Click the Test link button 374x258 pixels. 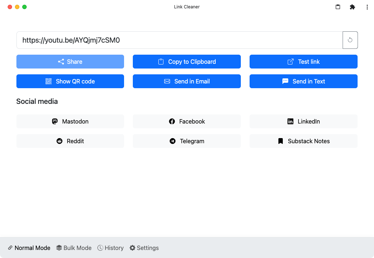(x=304, y=62)
